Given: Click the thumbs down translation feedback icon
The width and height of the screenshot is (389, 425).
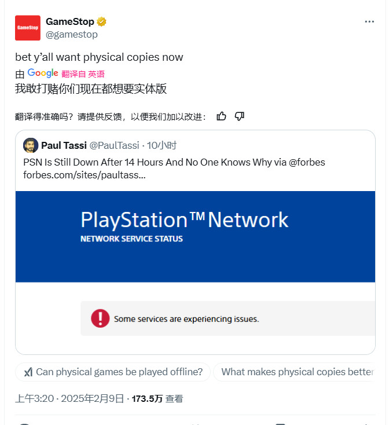Looking at the screenshot, I should point(240,116).
